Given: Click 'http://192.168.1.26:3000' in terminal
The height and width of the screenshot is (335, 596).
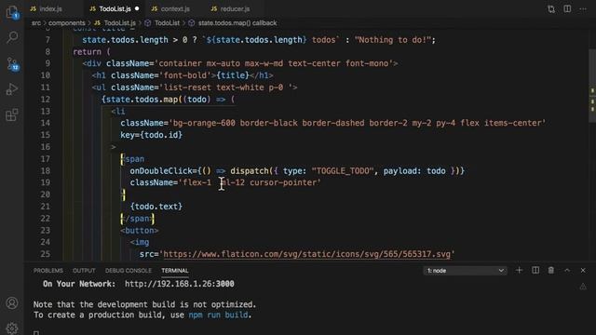Looking at the screenshot, I should tap(180, 284).
